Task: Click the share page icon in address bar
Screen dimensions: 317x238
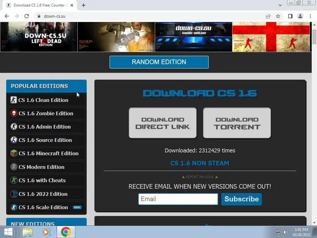Action: coord(268,16)
